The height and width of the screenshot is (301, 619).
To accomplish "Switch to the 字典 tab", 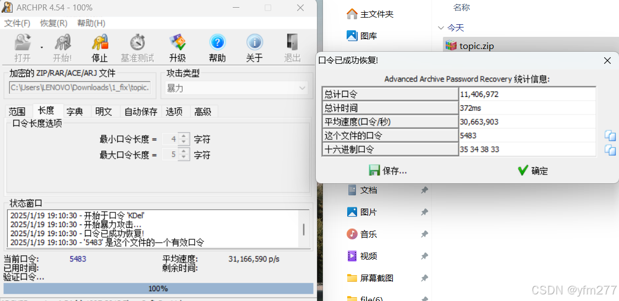I will click(75, 112).
